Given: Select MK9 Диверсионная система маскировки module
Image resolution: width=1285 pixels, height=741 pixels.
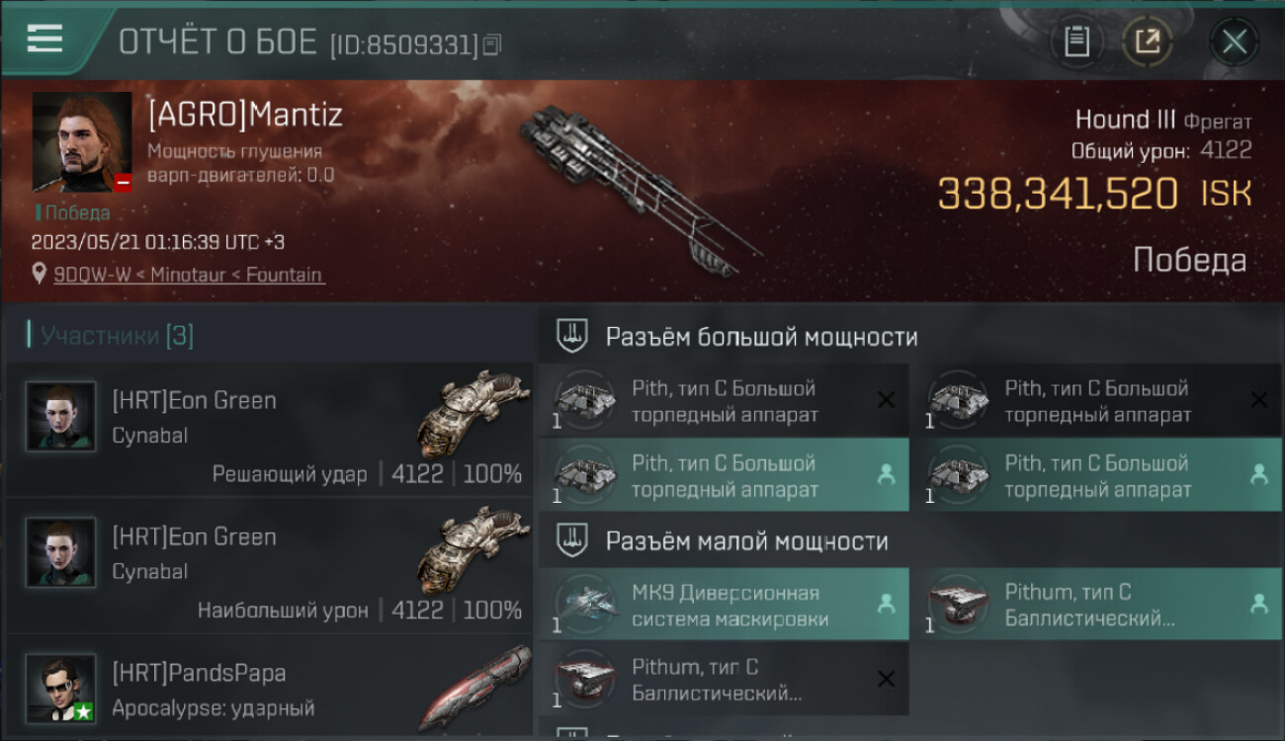Looking at the screenshot, I should click(723, 605).
